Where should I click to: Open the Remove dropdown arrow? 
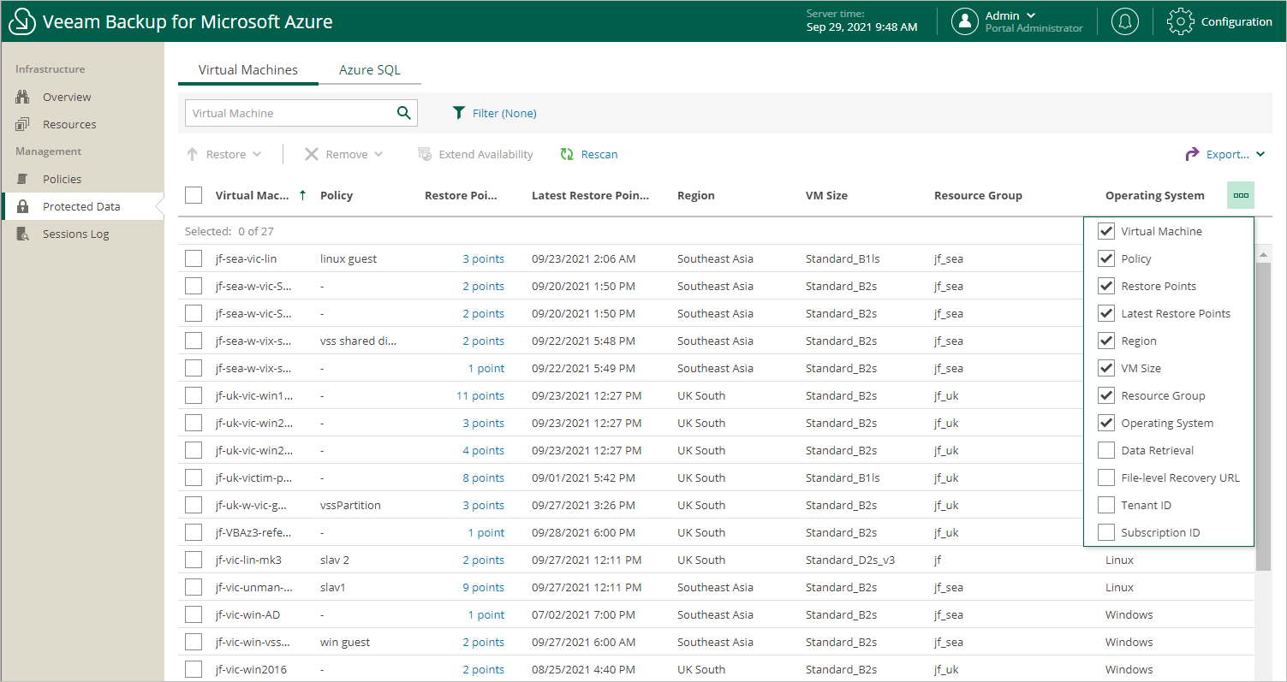coord(378,154)
